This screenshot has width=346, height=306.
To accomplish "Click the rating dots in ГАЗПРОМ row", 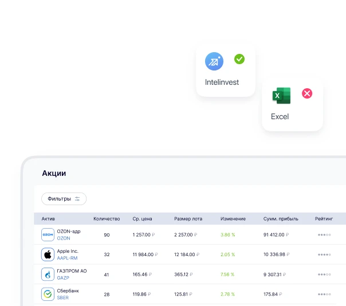I will click(x=324, y=274).
